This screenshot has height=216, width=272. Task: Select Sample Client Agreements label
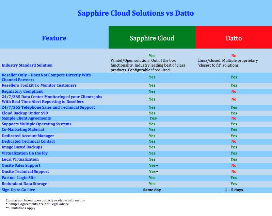pyautogui.click(x=26, y=118)
